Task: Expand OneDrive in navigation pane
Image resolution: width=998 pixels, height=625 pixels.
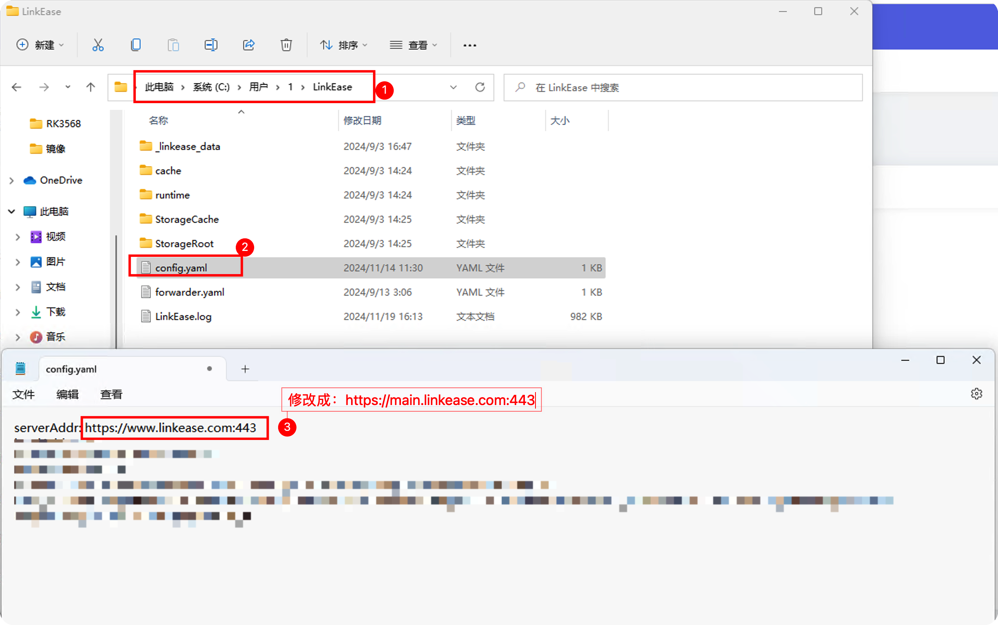Action: (x=12, y=181)
